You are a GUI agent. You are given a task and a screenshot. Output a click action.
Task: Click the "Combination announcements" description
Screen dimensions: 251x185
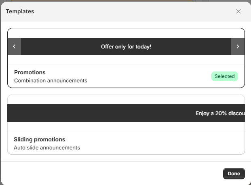pyautogui.click(x=51, y=80)
